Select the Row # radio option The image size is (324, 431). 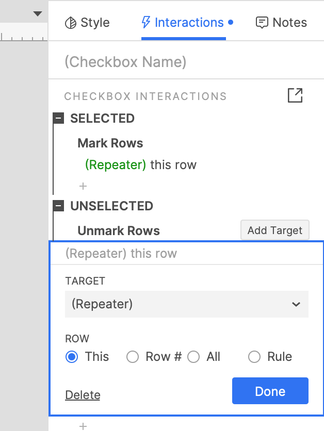tap(133, 357)
